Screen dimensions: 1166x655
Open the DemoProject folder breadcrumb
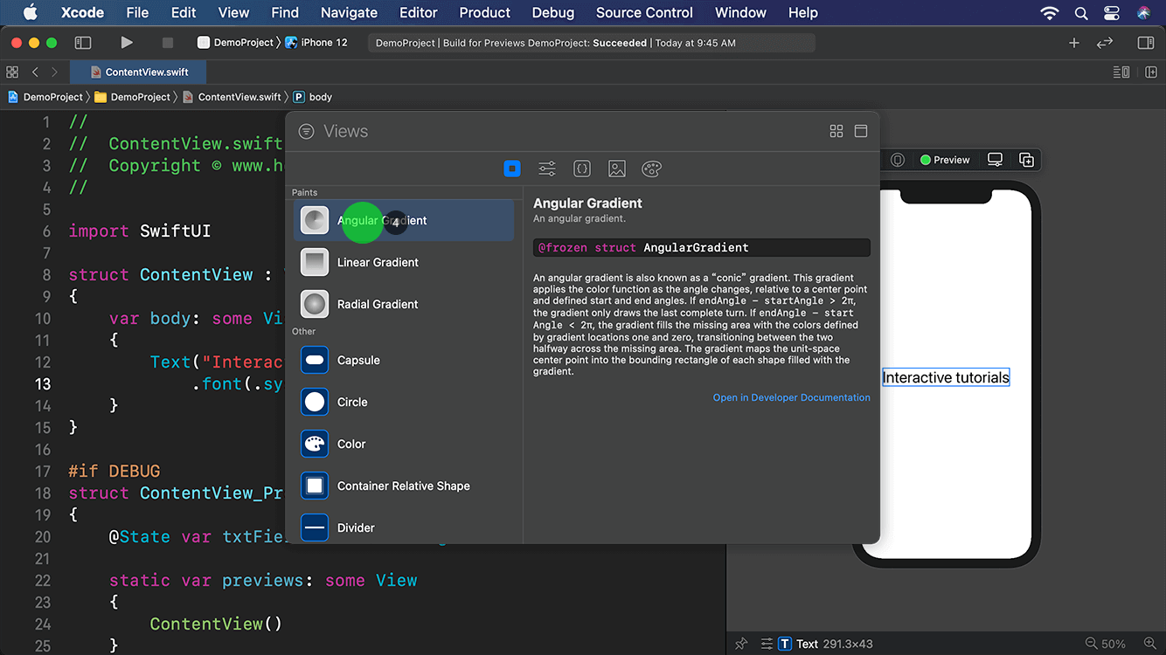tap(132, 97)
